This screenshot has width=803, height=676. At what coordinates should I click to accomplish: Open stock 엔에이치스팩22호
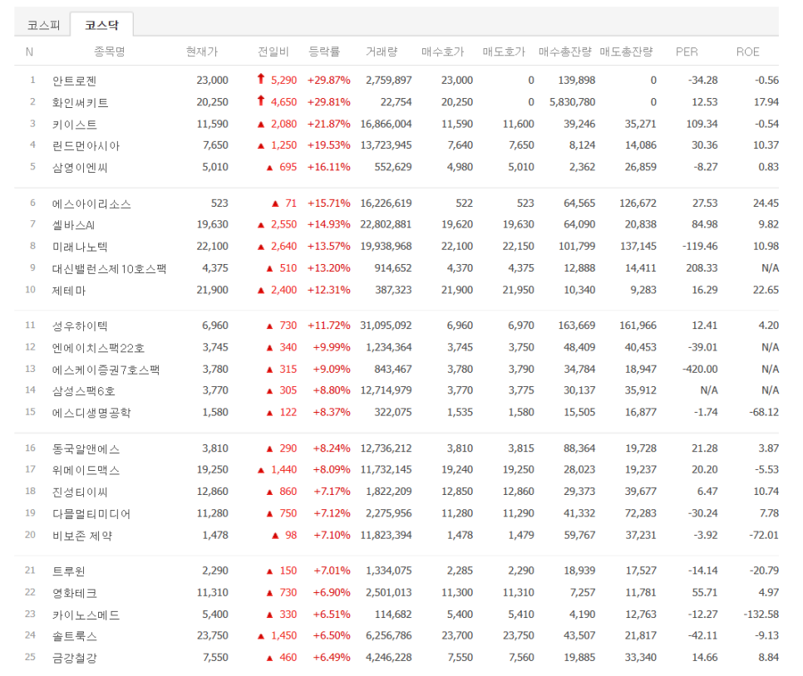coord(98,348)
